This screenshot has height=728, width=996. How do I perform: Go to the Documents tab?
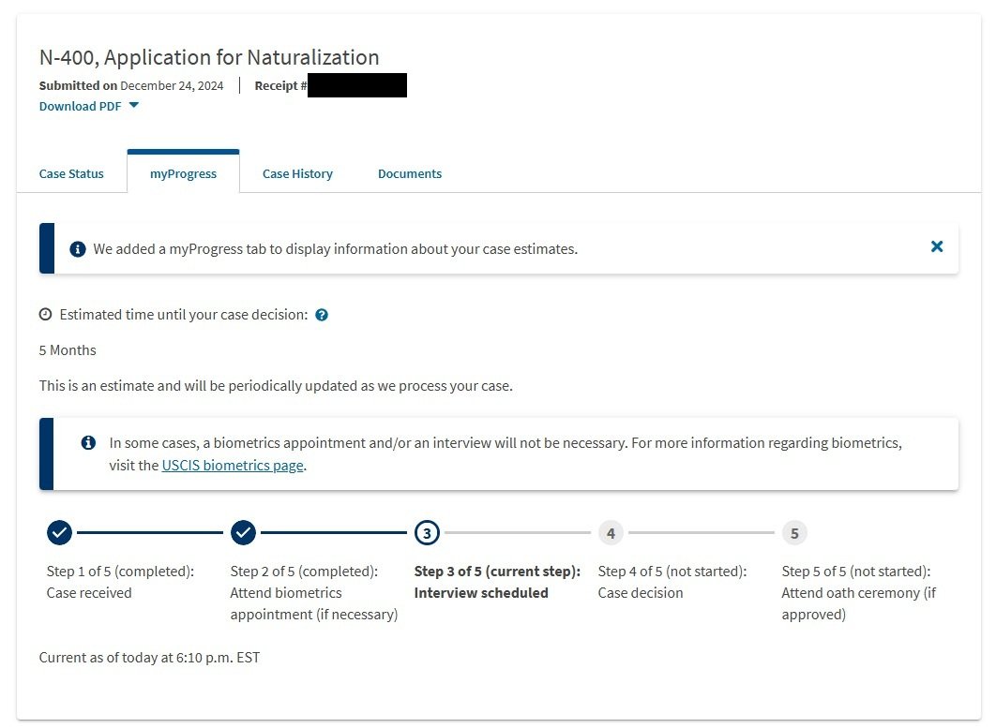[410, 173]
